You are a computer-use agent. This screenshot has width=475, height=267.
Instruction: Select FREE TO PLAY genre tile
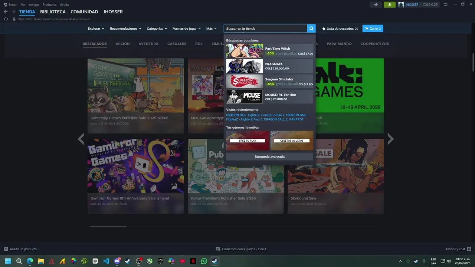point(248,141)
